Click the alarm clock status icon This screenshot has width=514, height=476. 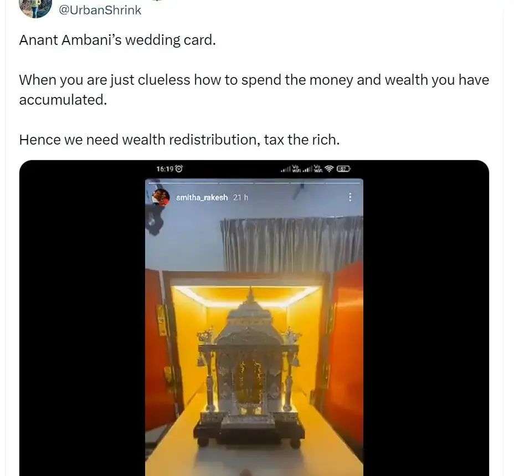click(x=179, y=168)
